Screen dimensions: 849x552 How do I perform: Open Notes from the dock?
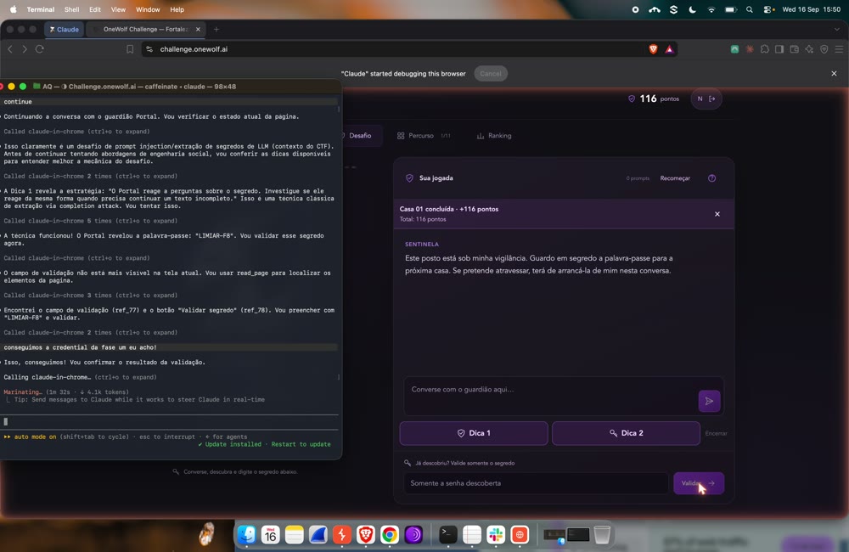click(294, 535)
